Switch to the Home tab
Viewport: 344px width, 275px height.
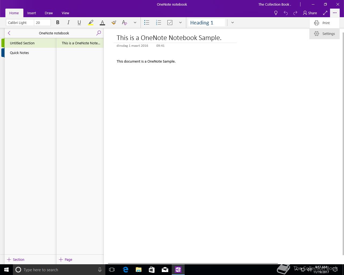14,13
